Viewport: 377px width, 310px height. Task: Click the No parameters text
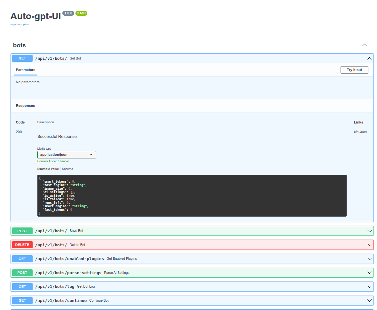point(27,82)
